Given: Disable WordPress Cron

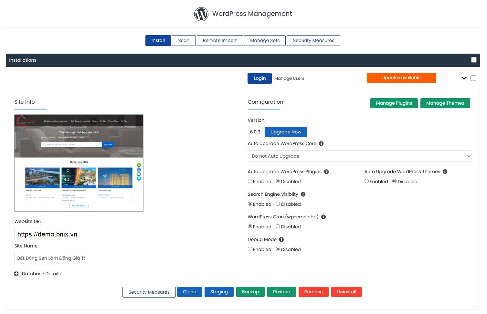Looking at the screenshot, I should (278, 226).
